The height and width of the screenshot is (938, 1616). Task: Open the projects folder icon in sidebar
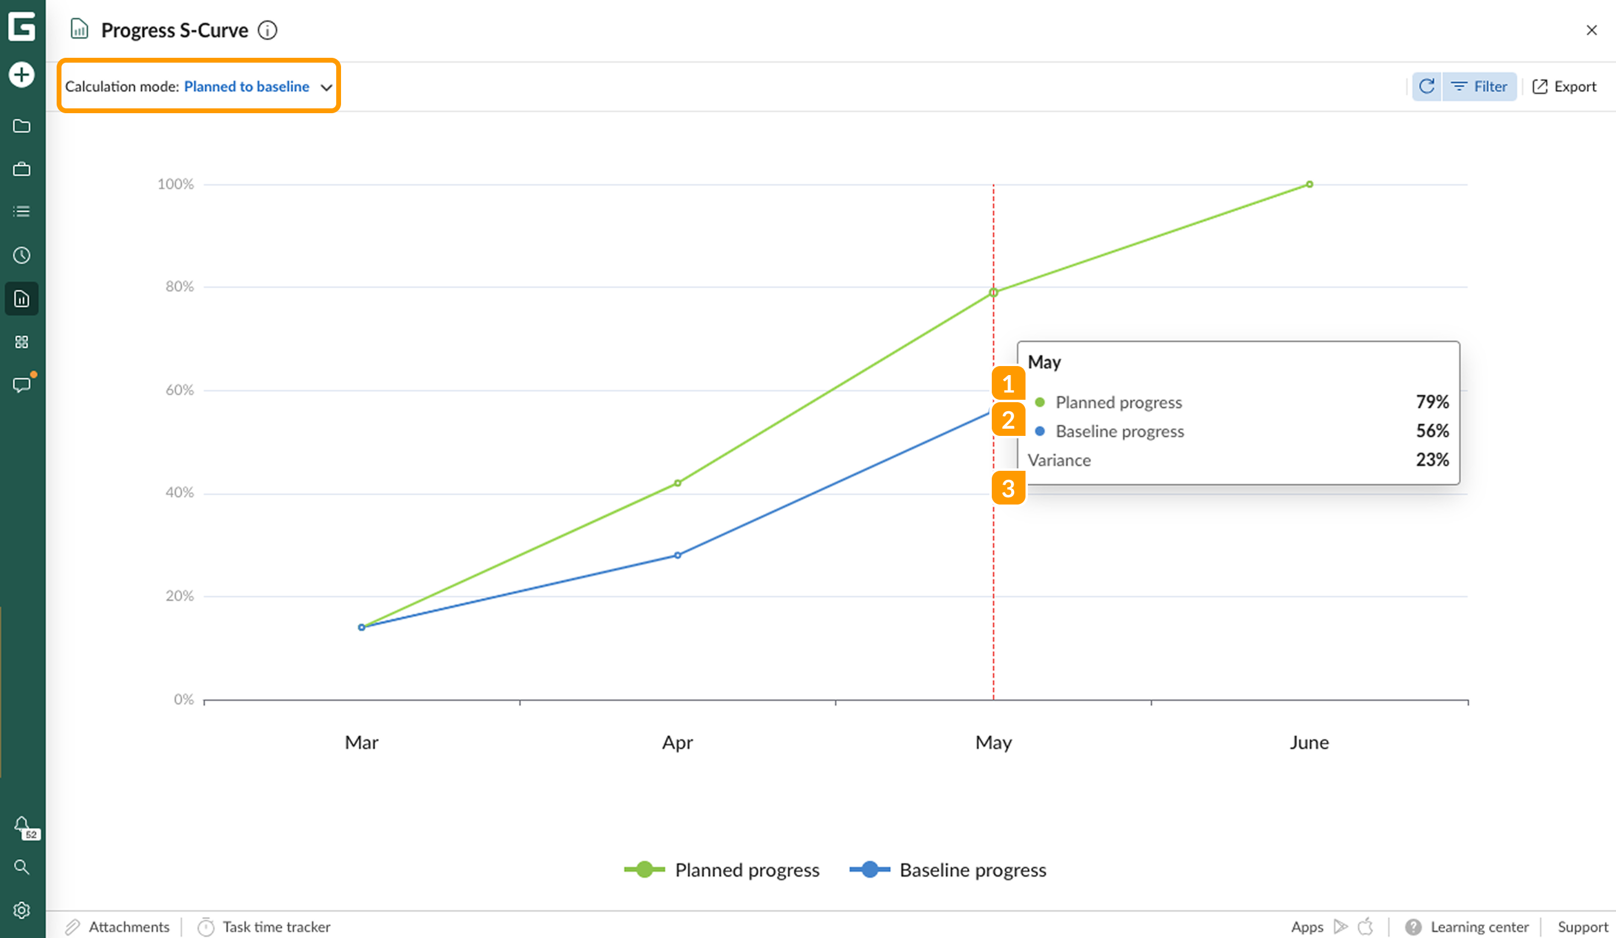tap(22, 126)
